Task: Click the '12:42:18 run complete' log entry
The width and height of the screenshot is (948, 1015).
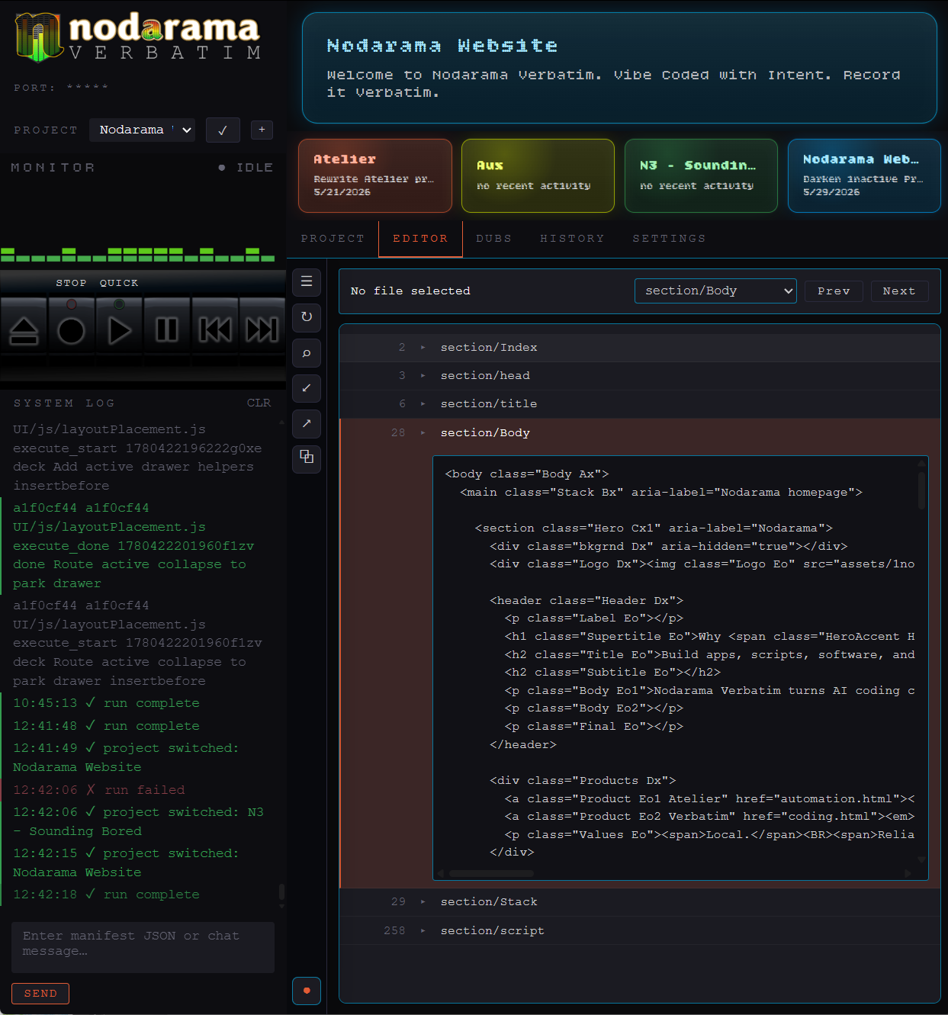Action: (106, 895)
